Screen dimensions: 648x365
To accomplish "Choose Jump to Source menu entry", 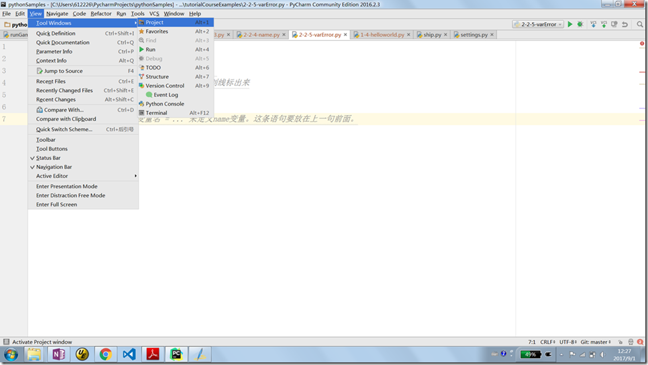I will pos(83,71).
